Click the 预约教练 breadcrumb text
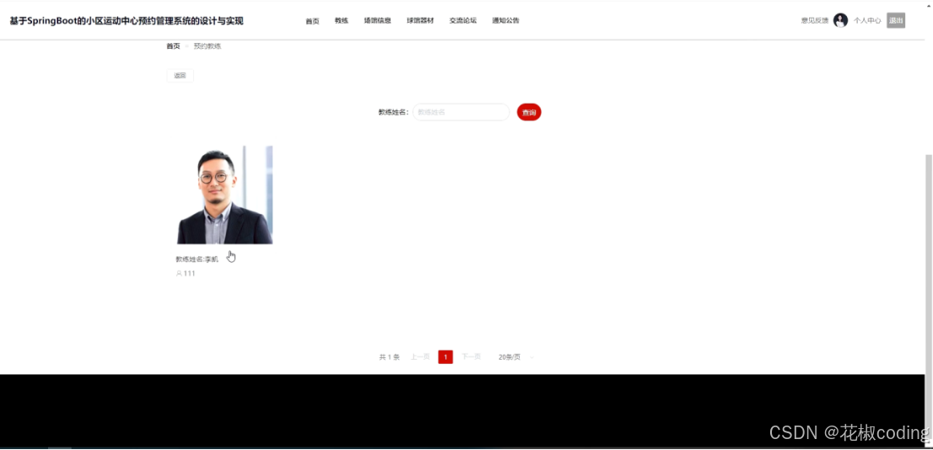 pos(207,46)
